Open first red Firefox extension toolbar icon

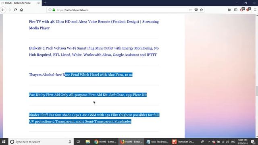(x=242, y=10)
